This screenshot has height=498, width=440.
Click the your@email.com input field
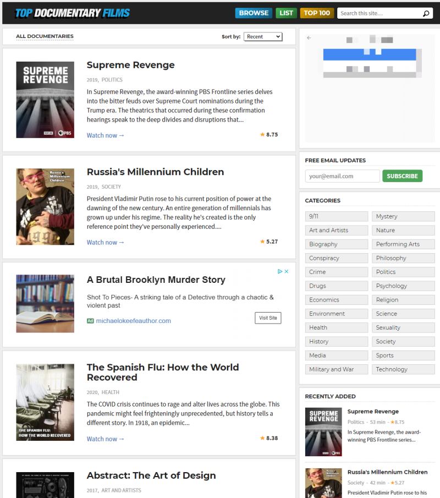(342, 176)
